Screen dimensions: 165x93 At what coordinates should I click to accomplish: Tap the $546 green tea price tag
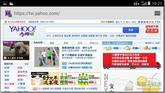coord(91,82)
